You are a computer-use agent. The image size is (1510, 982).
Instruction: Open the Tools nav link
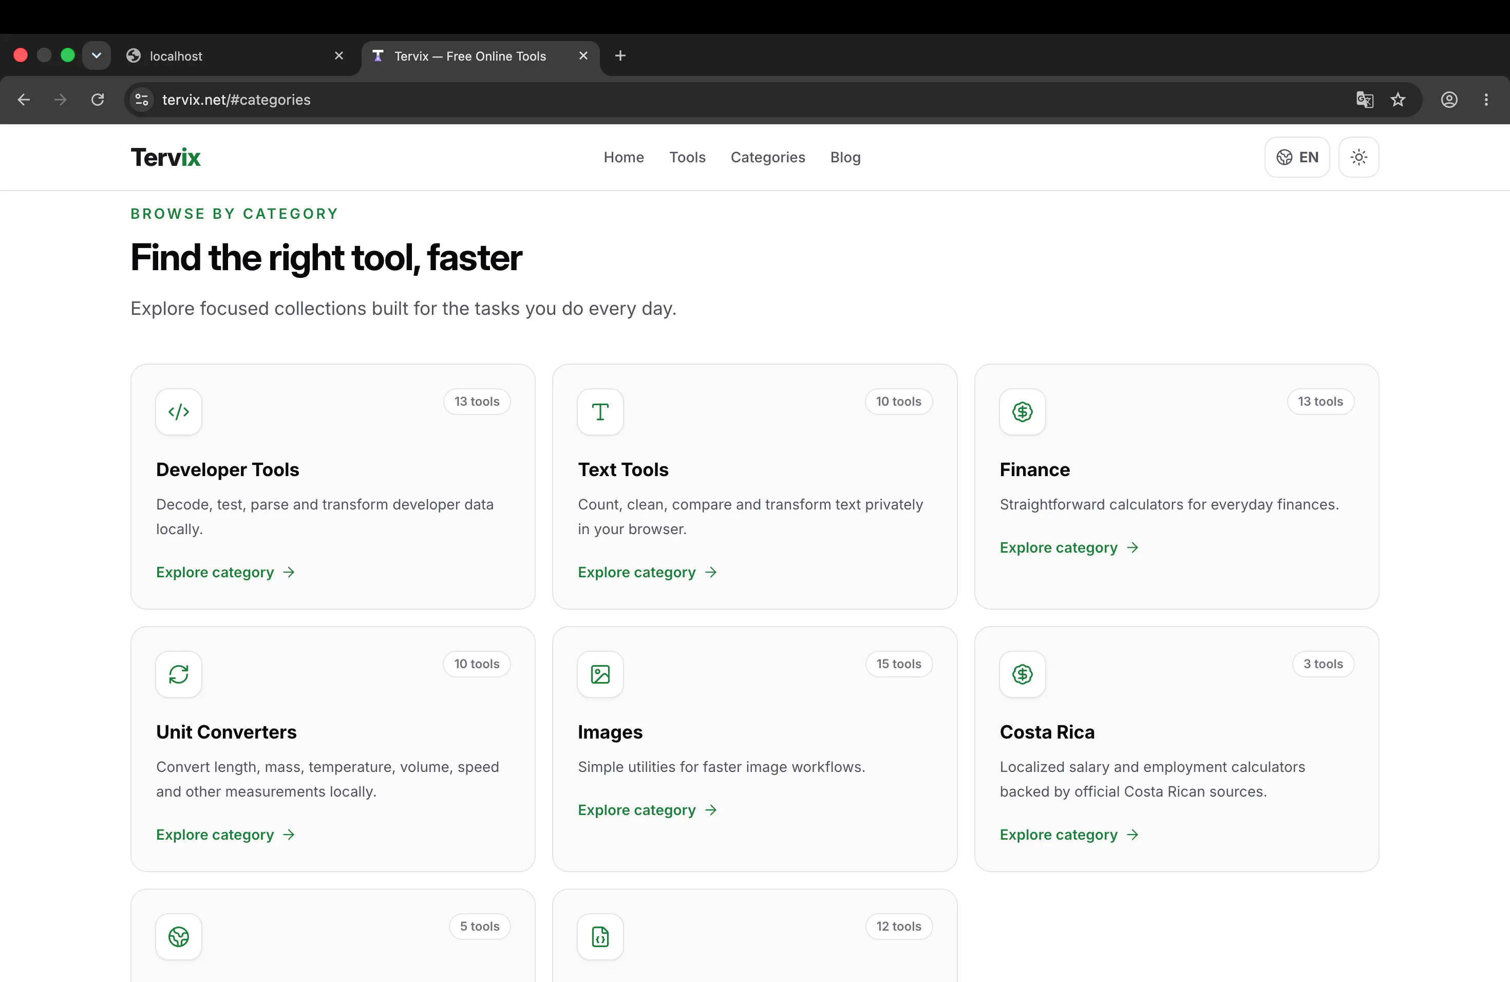[687, 157]
